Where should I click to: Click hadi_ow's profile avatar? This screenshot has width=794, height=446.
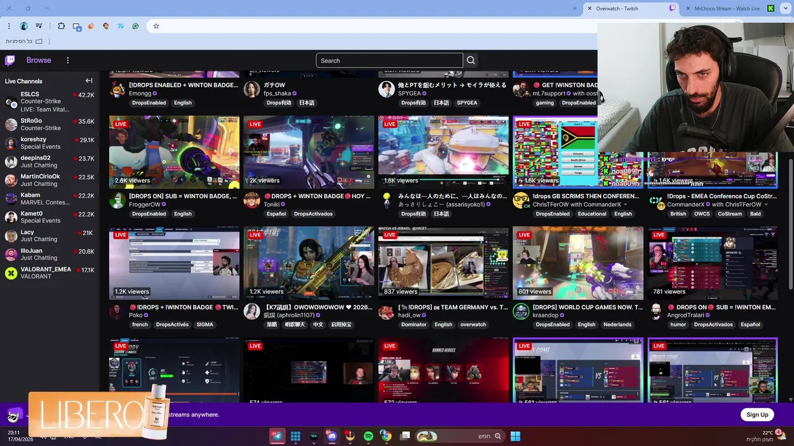[x=386, y=311]
